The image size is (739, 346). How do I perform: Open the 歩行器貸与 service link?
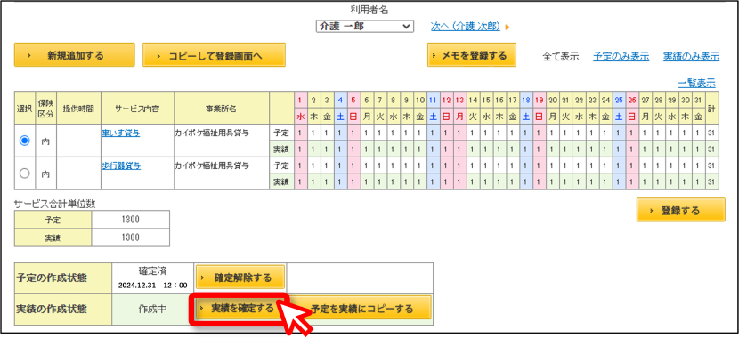coord(121,165)
